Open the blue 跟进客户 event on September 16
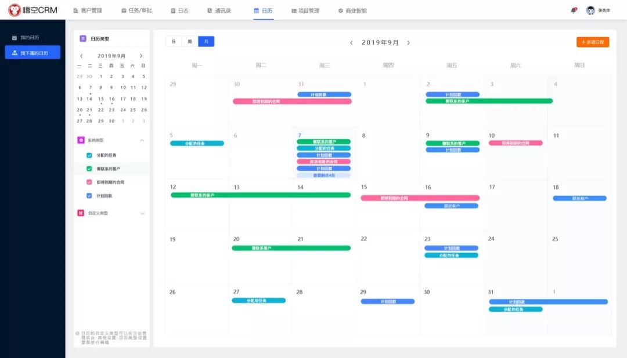Image resolution: width=627 pixels, height=358 pixels. [452, 206]
